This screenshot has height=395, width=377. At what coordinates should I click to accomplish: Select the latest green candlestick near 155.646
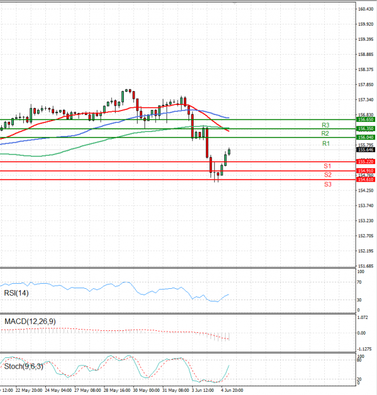tap(229, 151)
